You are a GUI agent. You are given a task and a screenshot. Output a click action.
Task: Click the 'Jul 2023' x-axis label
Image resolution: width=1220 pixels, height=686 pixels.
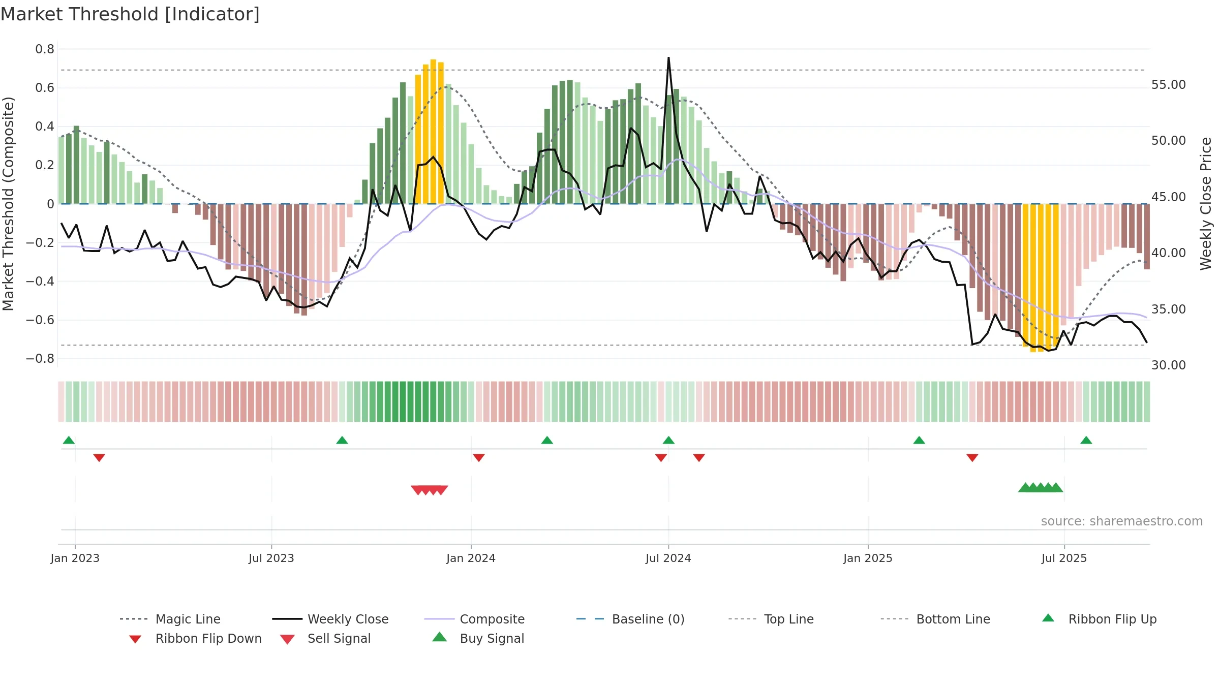271,558
